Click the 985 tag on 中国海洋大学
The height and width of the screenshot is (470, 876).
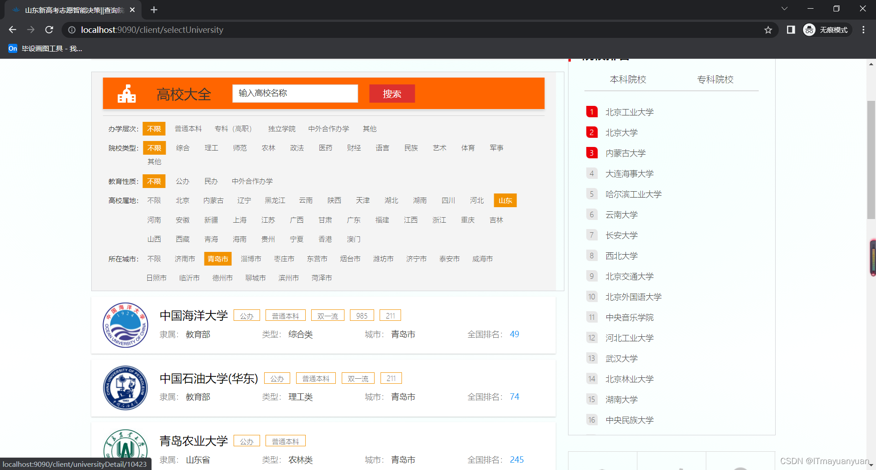[362, 315]
